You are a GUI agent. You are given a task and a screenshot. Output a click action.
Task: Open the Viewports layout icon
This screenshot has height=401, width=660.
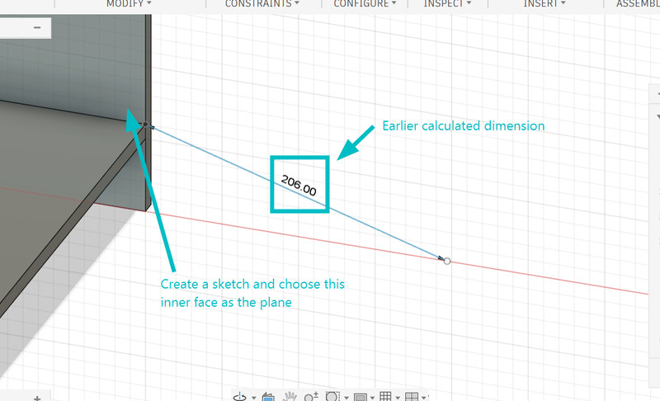tap(411, 397)
